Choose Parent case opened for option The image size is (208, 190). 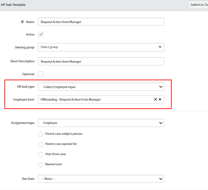click(x=41, y=144)
